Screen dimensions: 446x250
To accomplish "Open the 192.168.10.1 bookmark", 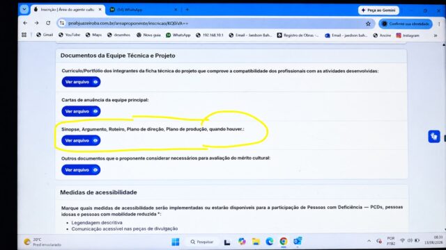I will pos(209,35).
